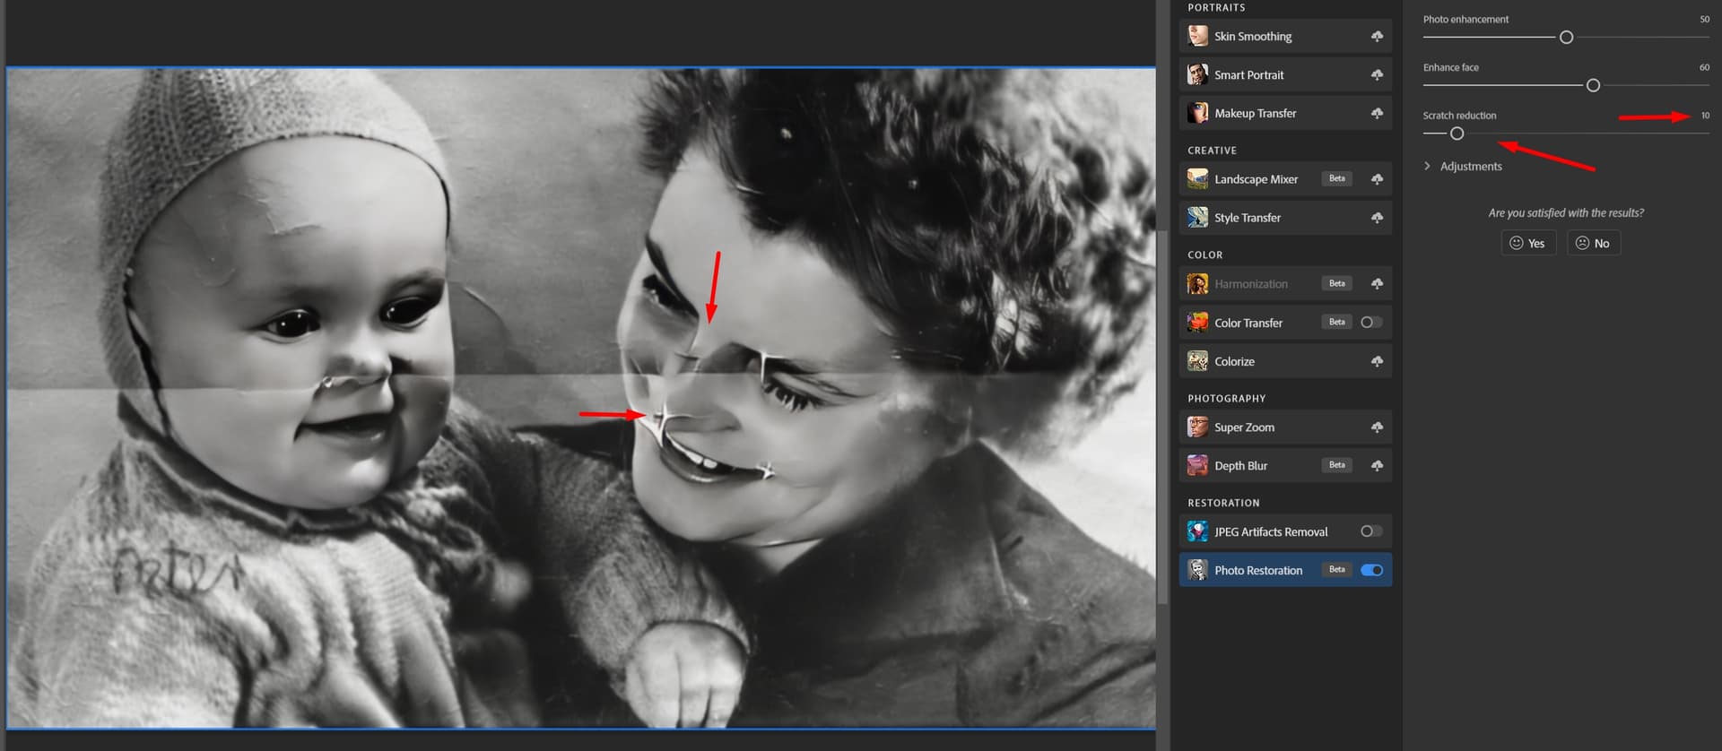Click Landscape Mixer cloud download icon
The height and width of the screenshot is (751, 1722).
tap(1376, 179)
